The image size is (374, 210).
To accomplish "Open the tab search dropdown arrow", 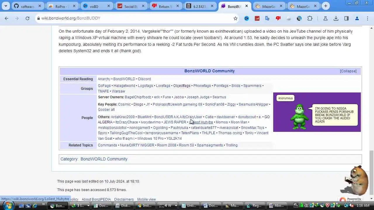I will (6, 6).
